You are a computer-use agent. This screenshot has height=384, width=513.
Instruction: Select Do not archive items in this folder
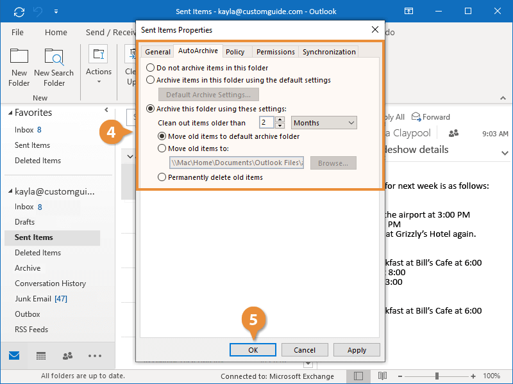pyautogui.click(x=207, y=68)
